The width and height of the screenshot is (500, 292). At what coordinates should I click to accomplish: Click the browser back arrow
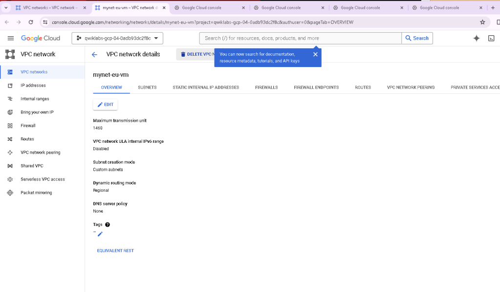pyautogui.click(x=7, y=22)
